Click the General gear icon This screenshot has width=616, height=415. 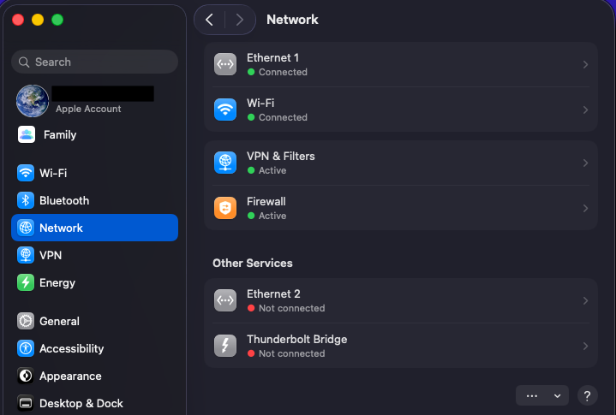26,321
